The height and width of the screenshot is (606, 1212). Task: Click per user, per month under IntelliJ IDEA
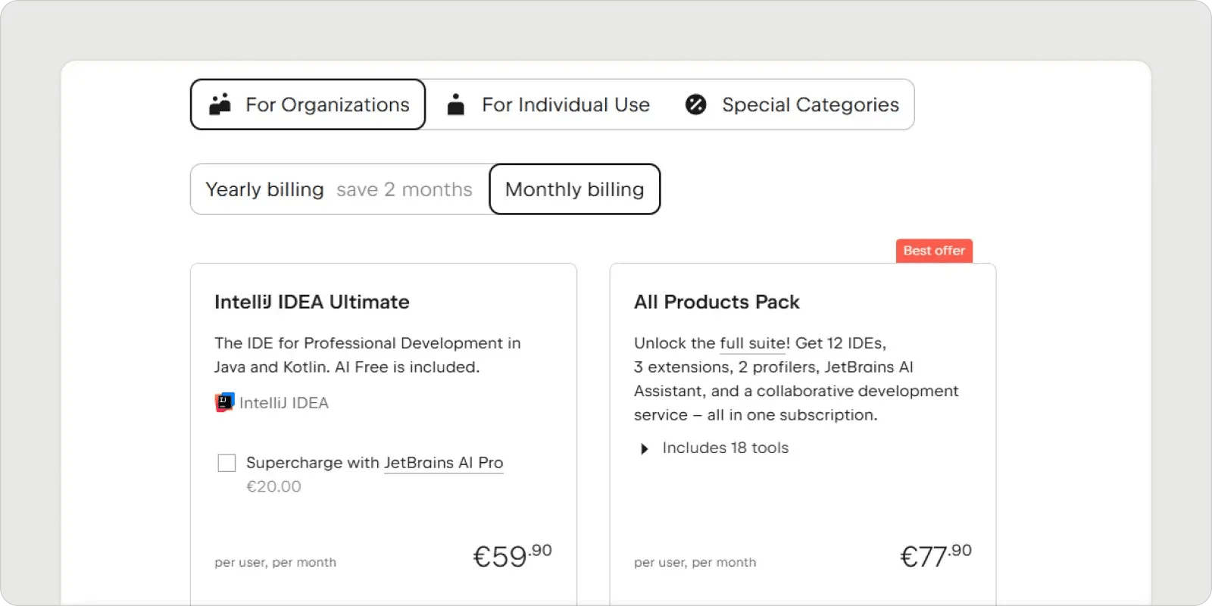[275, 562]
